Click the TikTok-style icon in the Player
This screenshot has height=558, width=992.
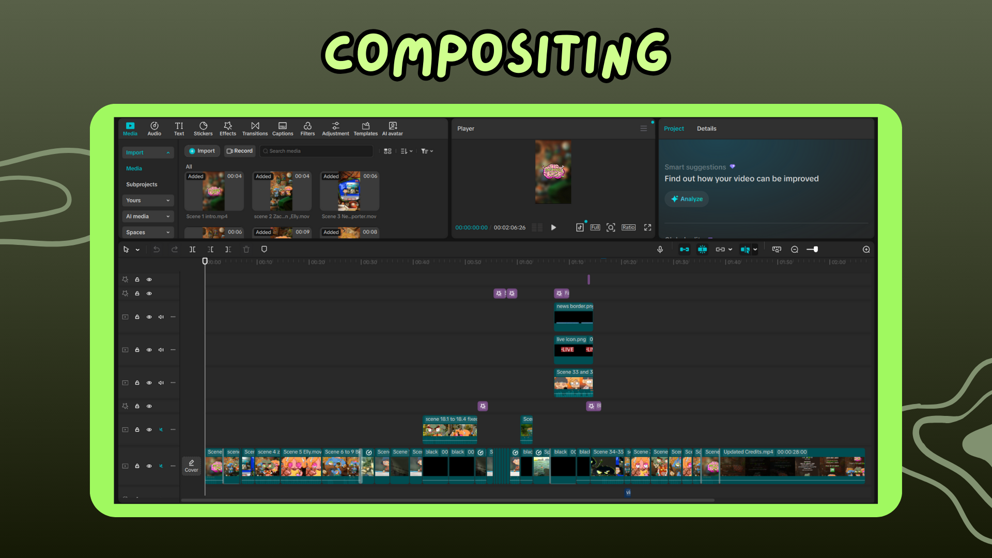coord(580,227)
